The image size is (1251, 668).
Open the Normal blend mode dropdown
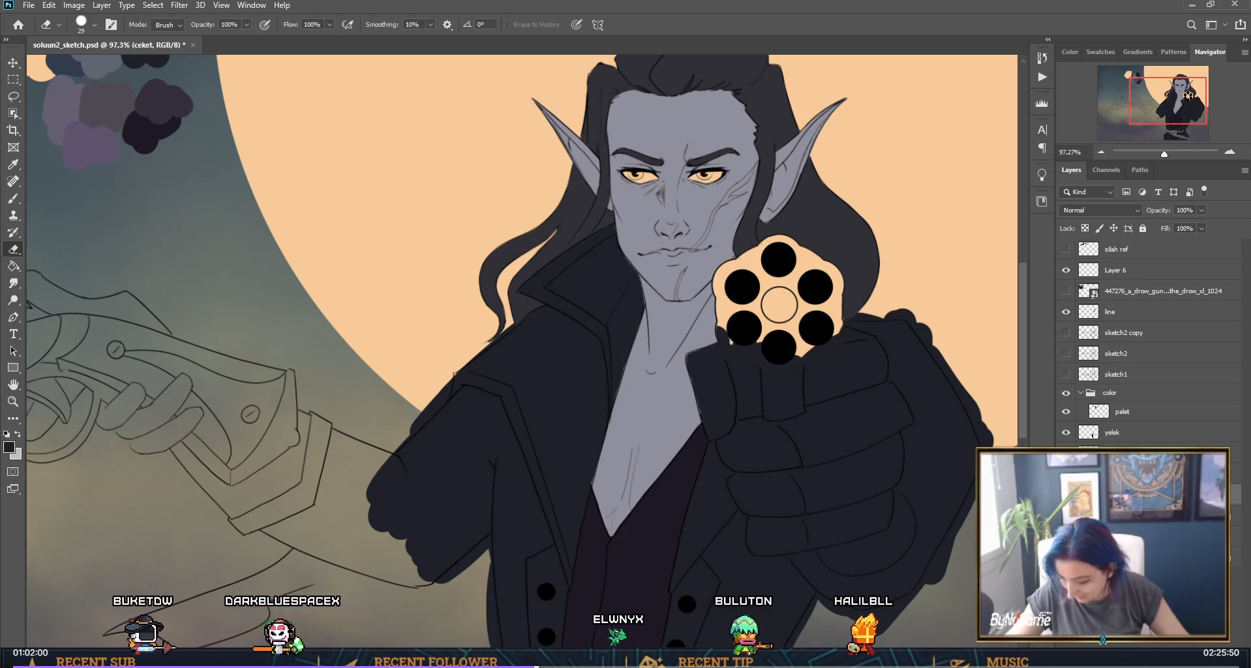tap(1100, 210)
